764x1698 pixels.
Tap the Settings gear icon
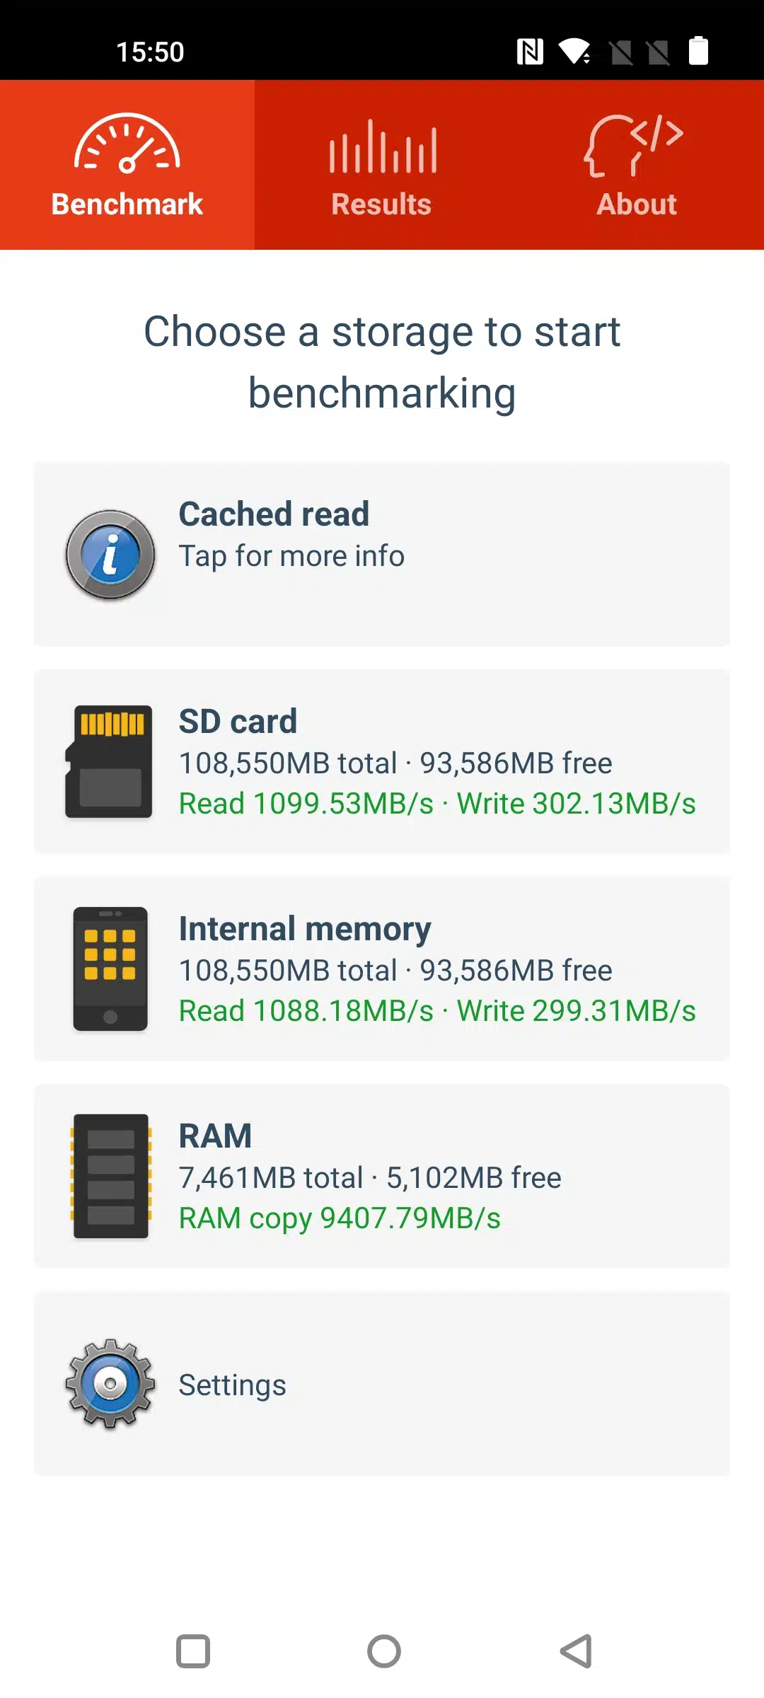110,1384
